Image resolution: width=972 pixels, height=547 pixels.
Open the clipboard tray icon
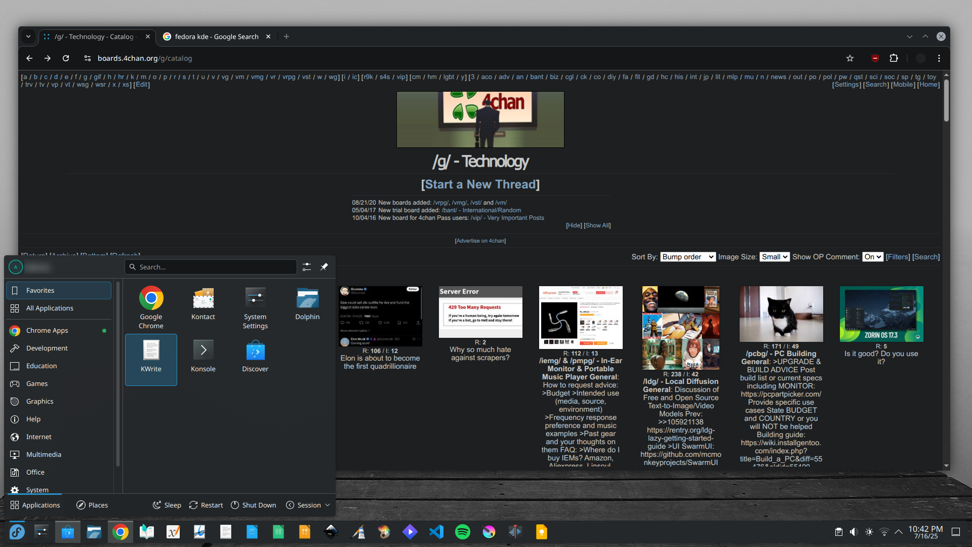pyautogui.click(x=839, y=532)
